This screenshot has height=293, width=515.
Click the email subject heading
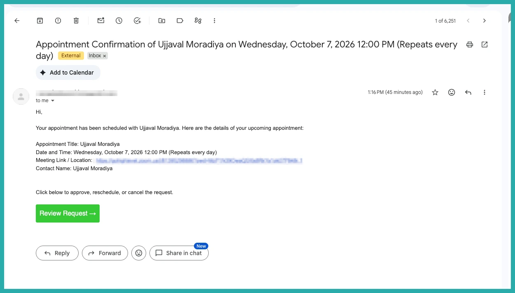[x=247, y=50]
